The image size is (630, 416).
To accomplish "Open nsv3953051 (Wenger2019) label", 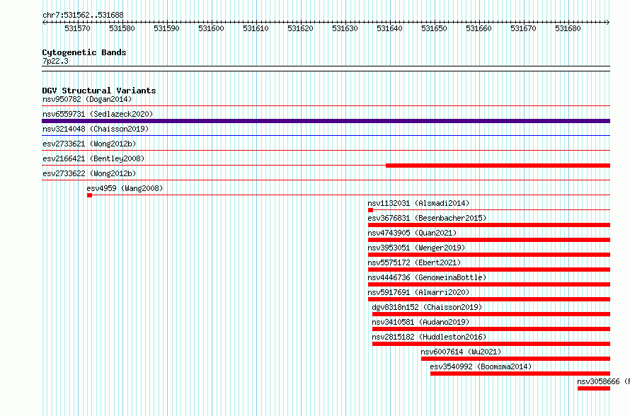I will pos(416,248).
